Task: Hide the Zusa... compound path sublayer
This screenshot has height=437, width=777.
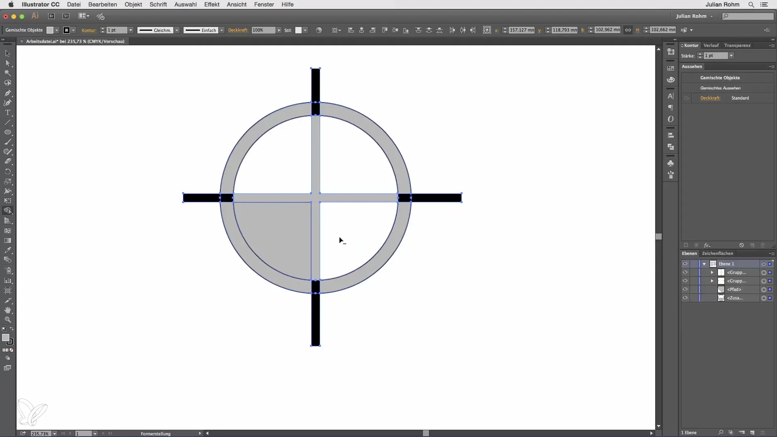Action: pos(685,298)
